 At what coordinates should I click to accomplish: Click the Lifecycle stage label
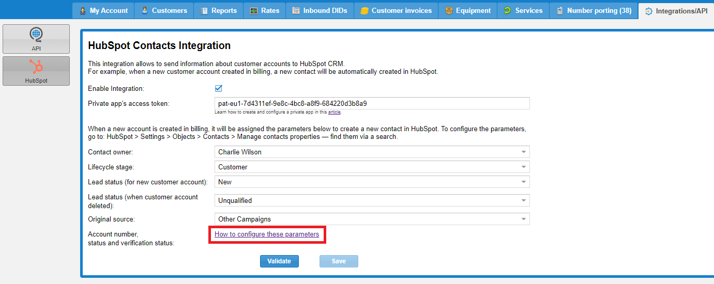click(x=112, y=167)
